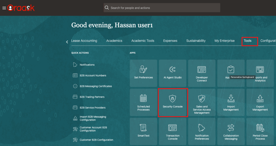Open B2B Trading Partners link
276x146 pixels.
pyautogui.click(x=92, y=97)
